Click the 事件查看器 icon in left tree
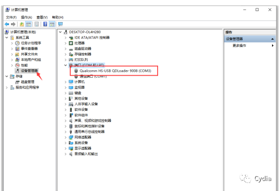The image size is (280, 191). click(x=18, y=49)
